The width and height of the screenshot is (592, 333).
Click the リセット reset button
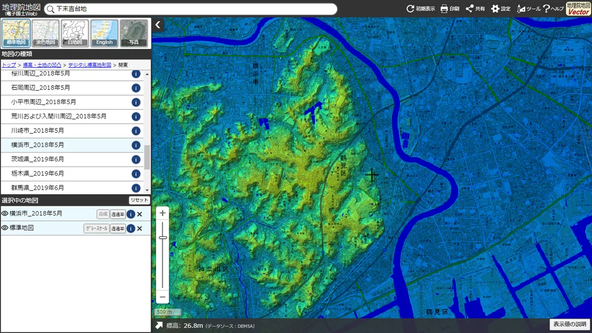(139, 200)
